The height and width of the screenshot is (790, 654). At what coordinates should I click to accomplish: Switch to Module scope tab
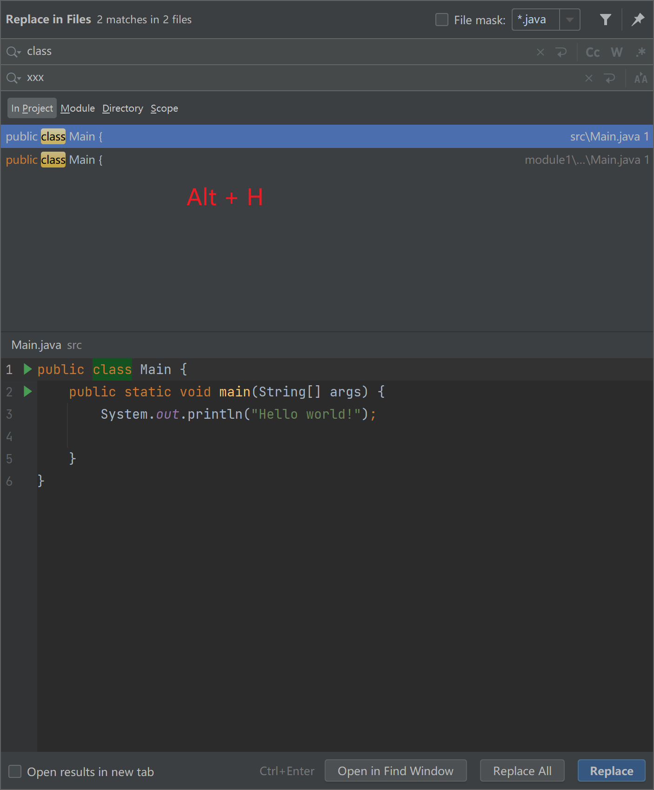78,108
